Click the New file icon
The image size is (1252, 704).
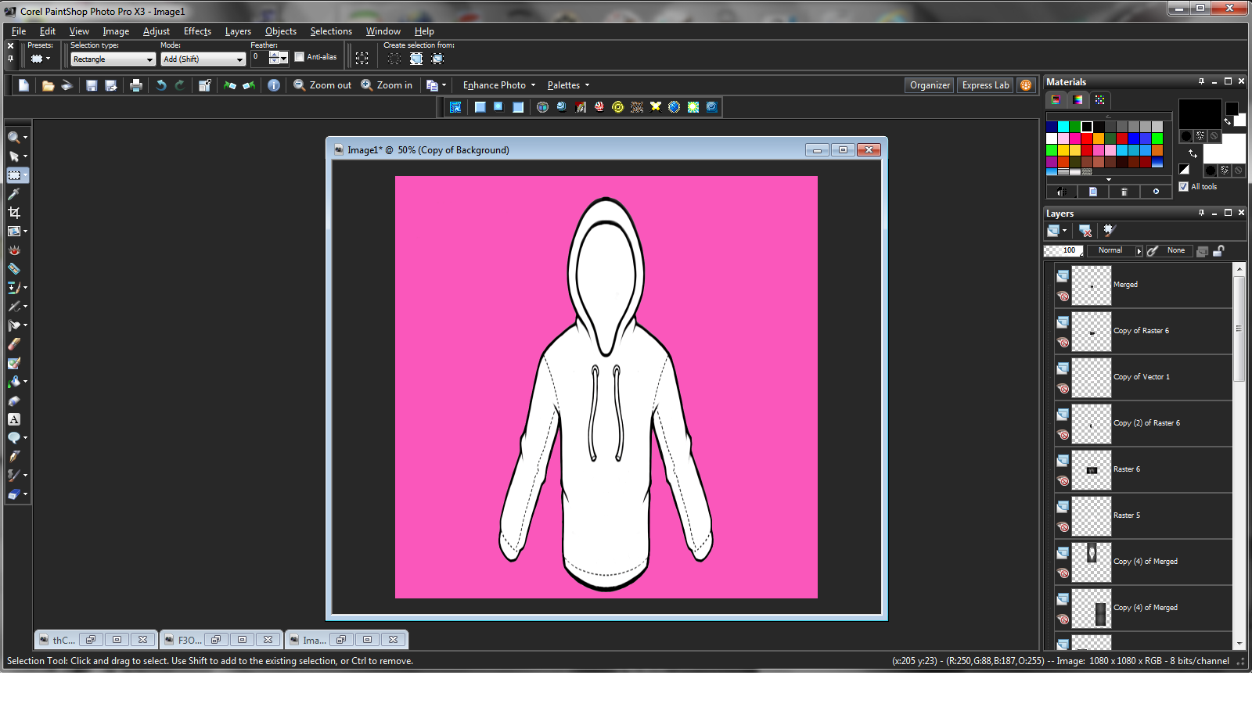pos(23,85)
